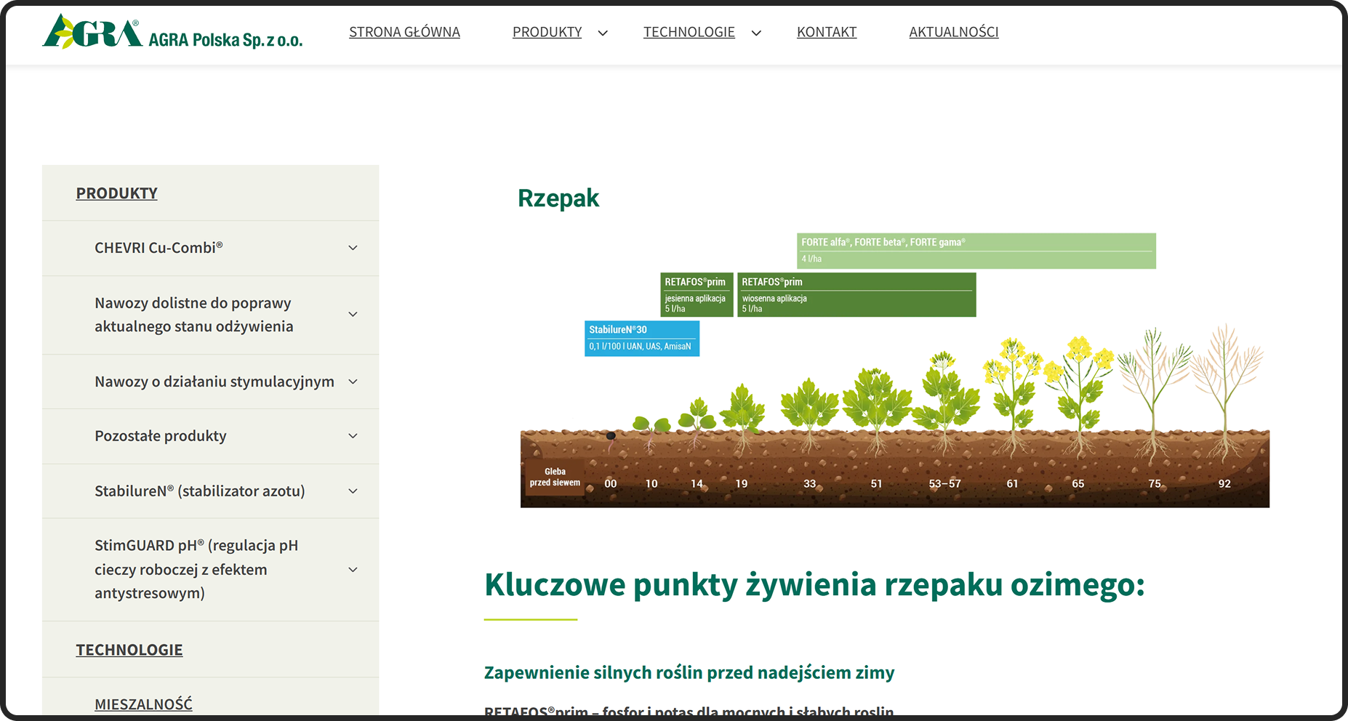Click the growth stage 92 marker on the diagram
The height and width of the screenshot is (721, 1348).
[x=1224, y=483]
